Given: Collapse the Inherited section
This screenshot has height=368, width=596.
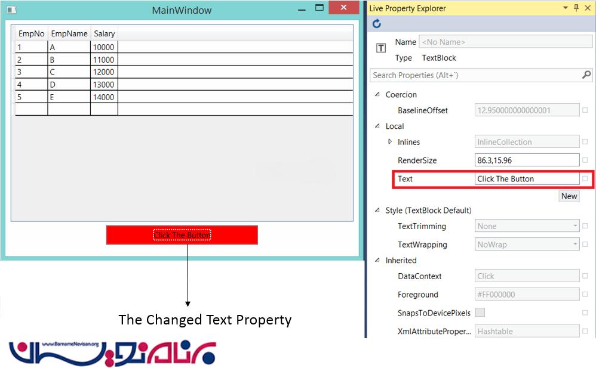Looking at the screenshot, I should click(377, 260).
